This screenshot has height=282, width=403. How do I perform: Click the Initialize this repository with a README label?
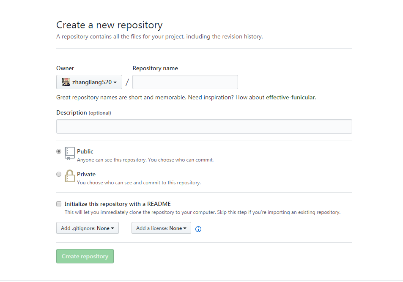pos(118,204)
